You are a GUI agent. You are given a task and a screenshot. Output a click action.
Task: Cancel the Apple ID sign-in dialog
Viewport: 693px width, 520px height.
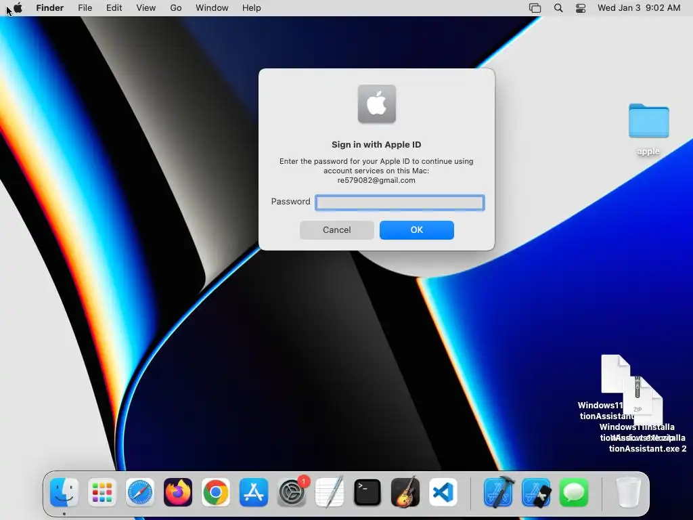pos(337,230)
